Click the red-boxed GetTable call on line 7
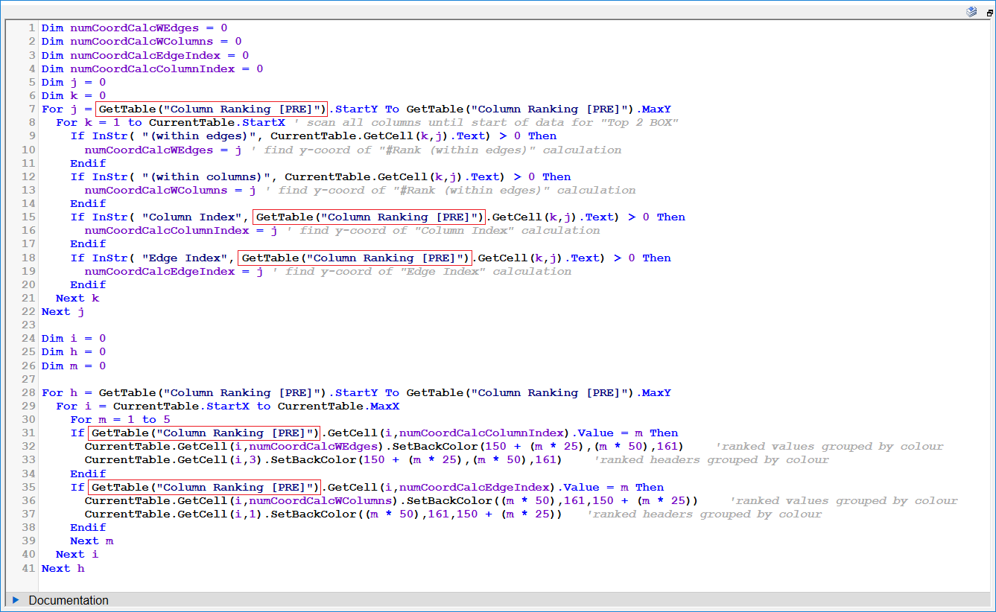The image size is (996, 612). (212, 109)
